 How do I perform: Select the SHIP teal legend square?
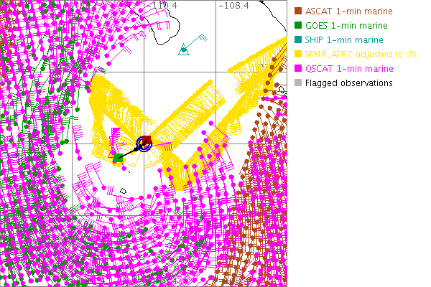[x=299, y=40]
